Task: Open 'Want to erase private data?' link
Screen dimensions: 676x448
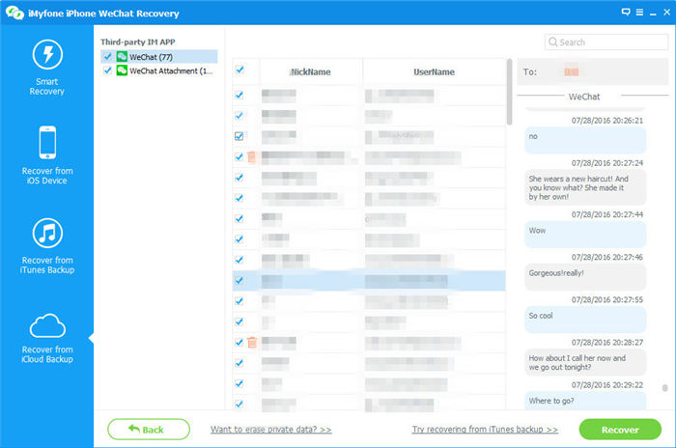Action: 270,430
